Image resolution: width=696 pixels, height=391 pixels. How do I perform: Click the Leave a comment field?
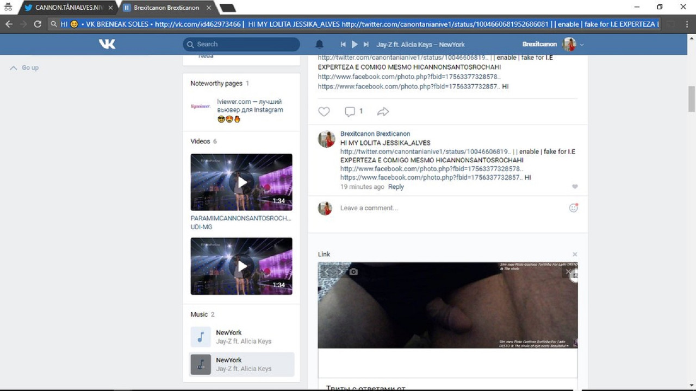[451, 208]
